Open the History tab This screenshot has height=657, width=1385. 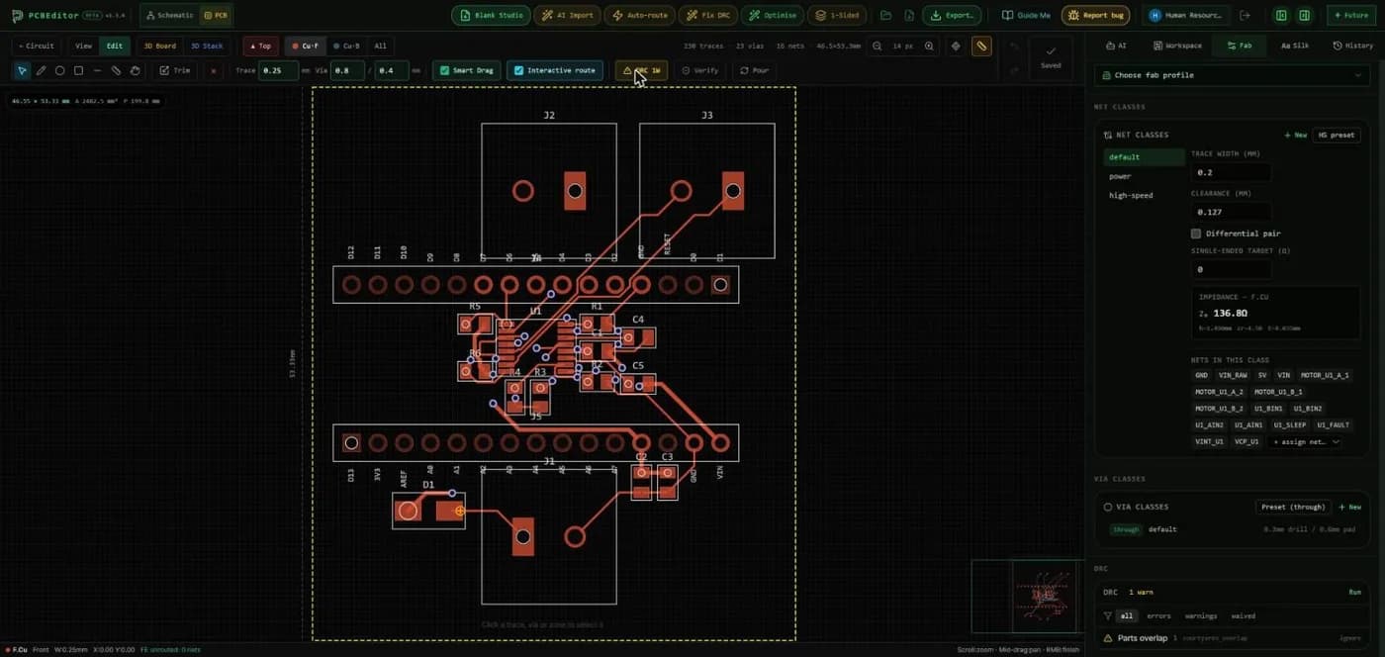point(1351,46)
